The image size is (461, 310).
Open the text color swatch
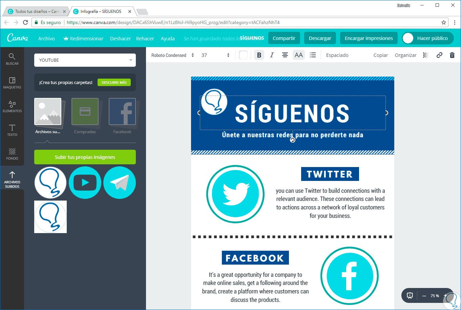243,55
